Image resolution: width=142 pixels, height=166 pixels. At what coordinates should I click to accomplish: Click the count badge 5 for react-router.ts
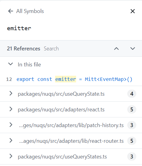132,141
